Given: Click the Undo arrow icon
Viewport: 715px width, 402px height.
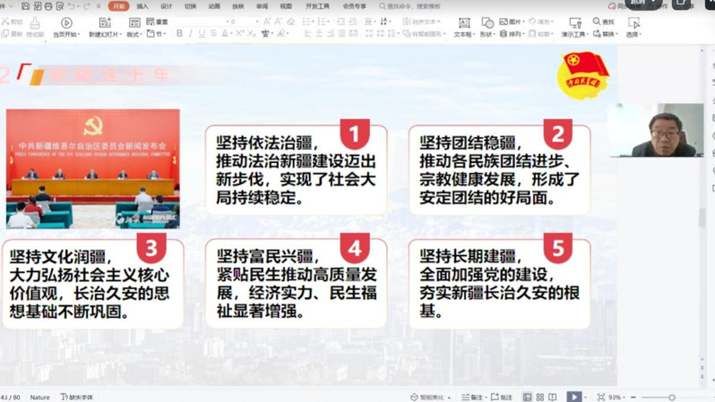Looking at the screenshot, I should (x=72, y=6).
